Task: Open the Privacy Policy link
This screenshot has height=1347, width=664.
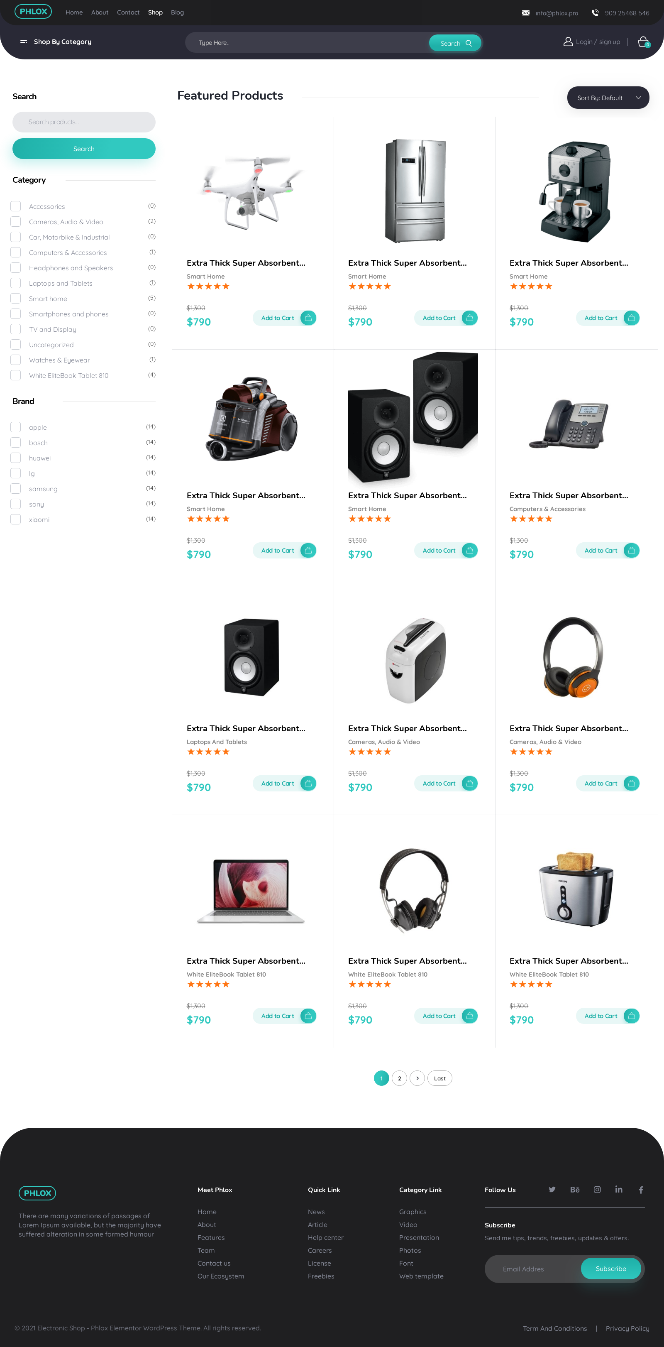Action: [x=627, y=1328]
